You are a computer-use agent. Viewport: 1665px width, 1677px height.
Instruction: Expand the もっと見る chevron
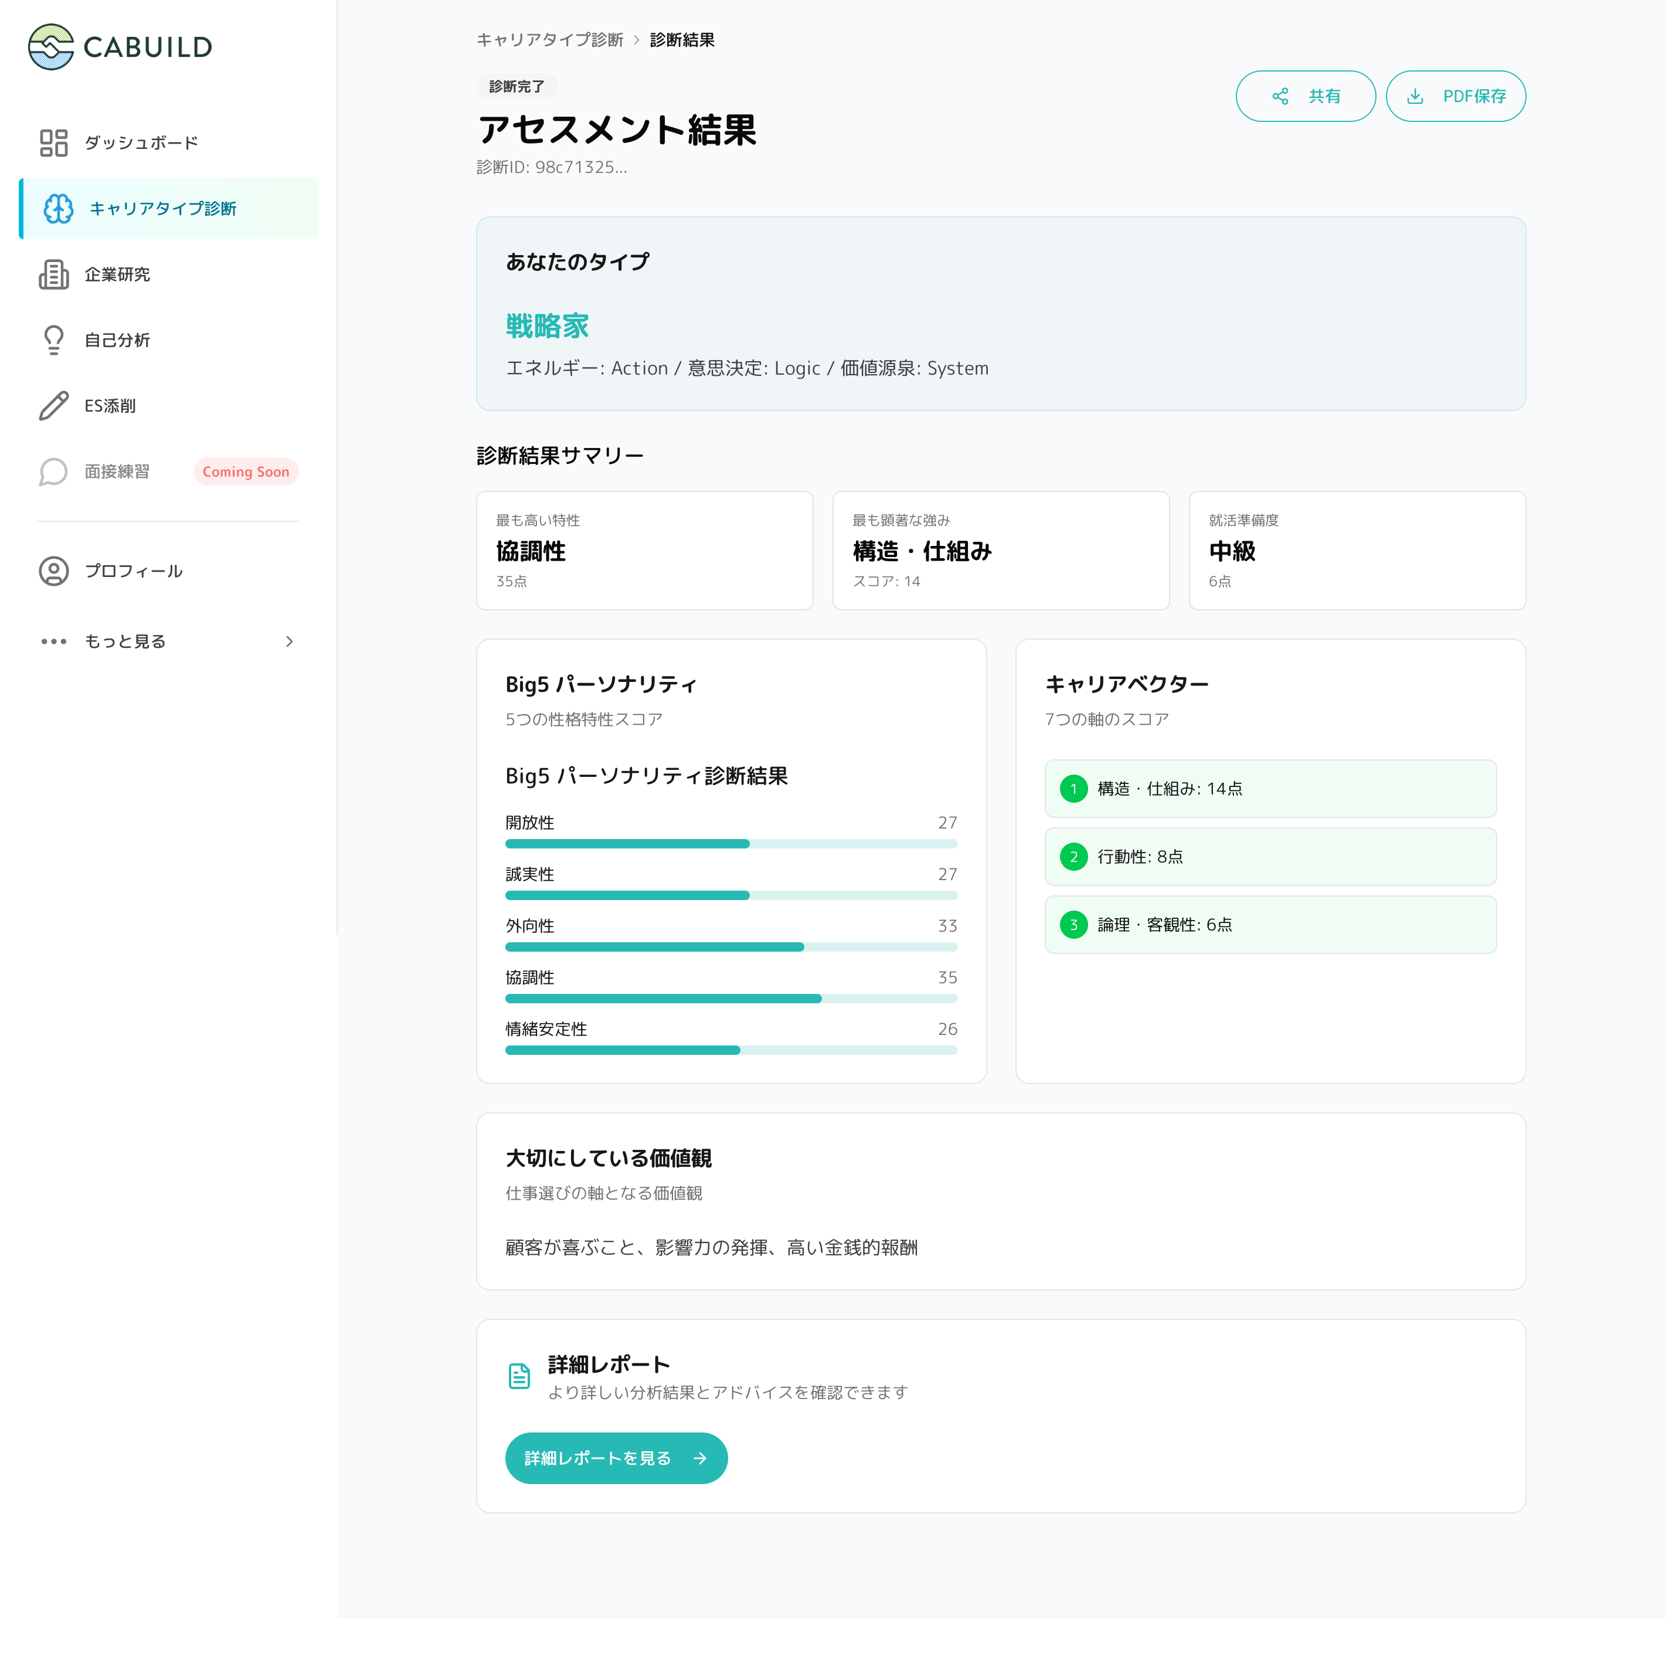290,641
